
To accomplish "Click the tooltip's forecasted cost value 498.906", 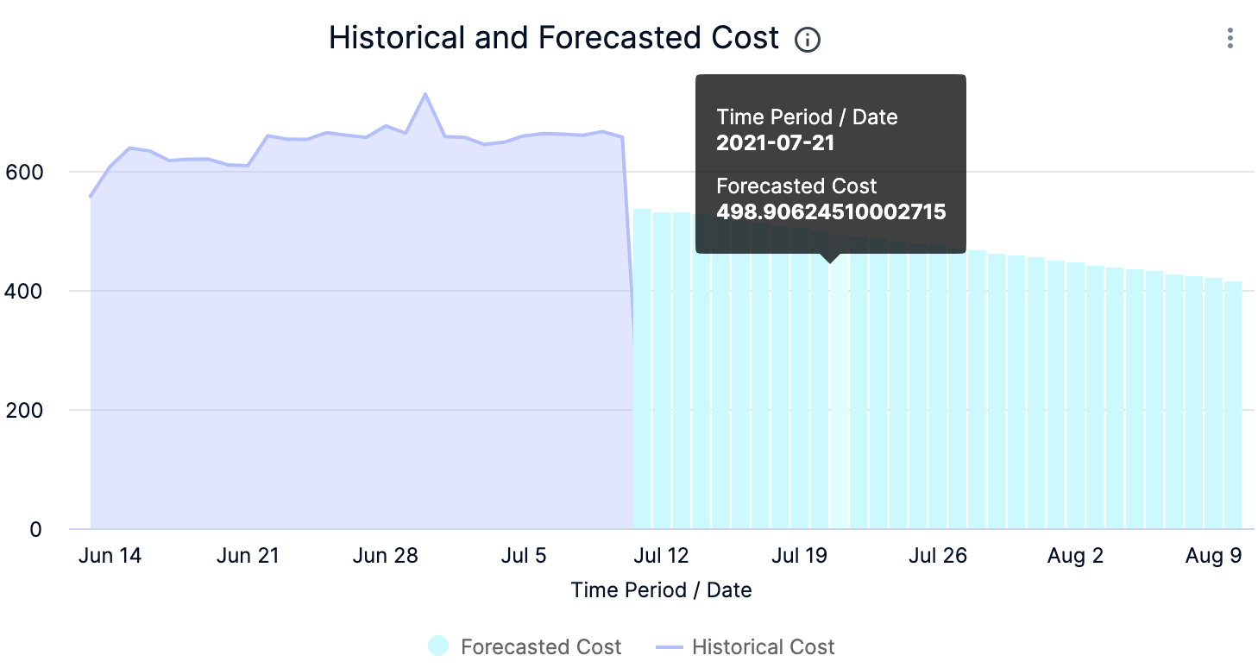I will [831, 211].
